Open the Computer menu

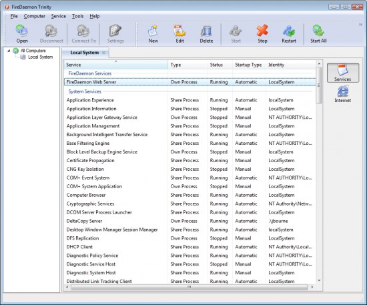[x=35, y=16]
